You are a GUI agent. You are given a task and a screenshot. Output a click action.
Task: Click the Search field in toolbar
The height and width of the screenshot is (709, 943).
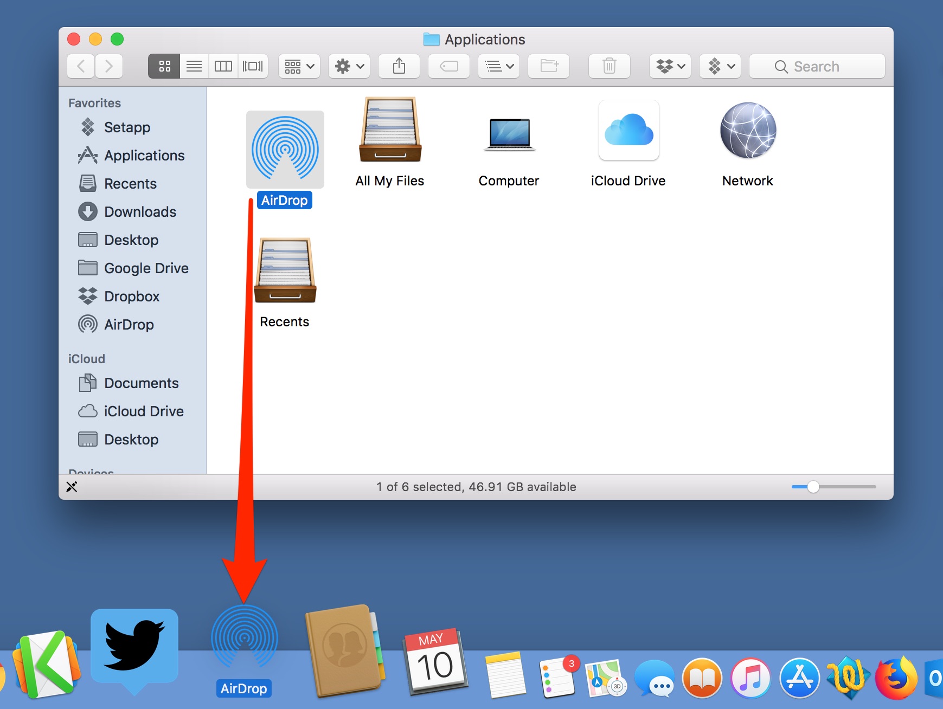point(817,66)
